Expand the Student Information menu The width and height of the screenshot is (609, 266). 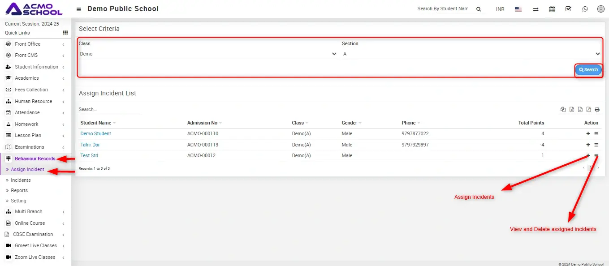[36, 67]
